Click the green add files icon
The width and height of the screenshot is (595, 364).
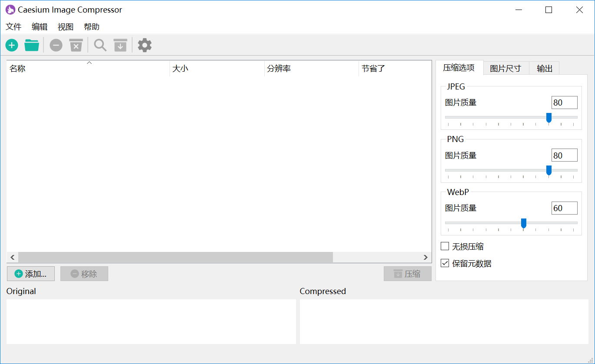pyautogui.click(x=12, y=45)
